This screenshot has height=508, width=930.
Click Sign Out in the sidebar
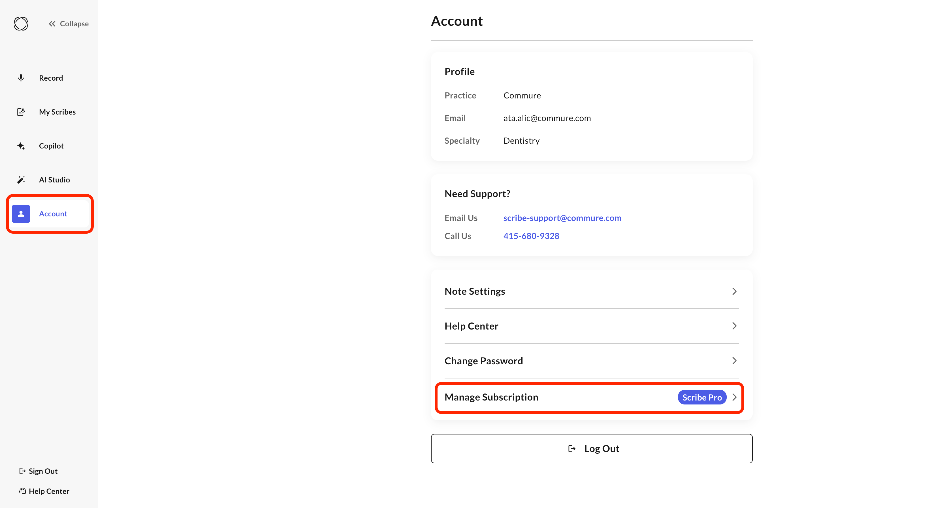[38, 471]
